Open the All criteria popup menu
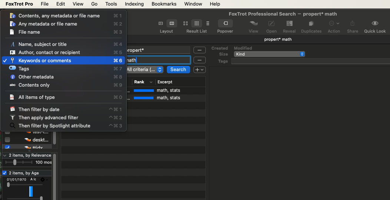390x200 pixels. pos(145,69)
